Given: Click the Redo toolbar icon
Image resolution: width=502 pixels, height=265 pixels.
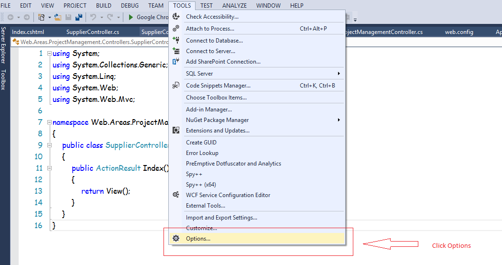Looking at the screenshot, I should 110,17.
